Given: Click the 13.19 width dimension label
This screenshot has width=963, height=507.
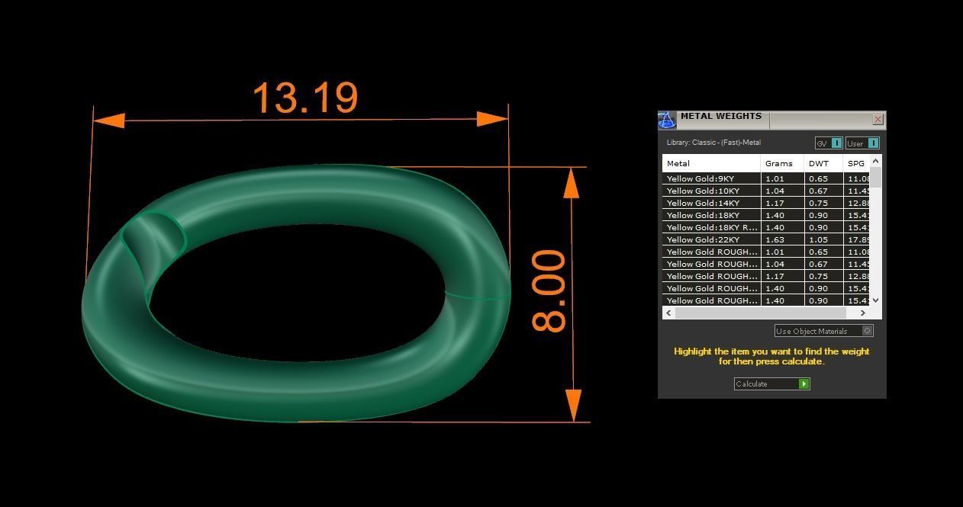Looking at the screenshot, I should (x=304, y=98).
